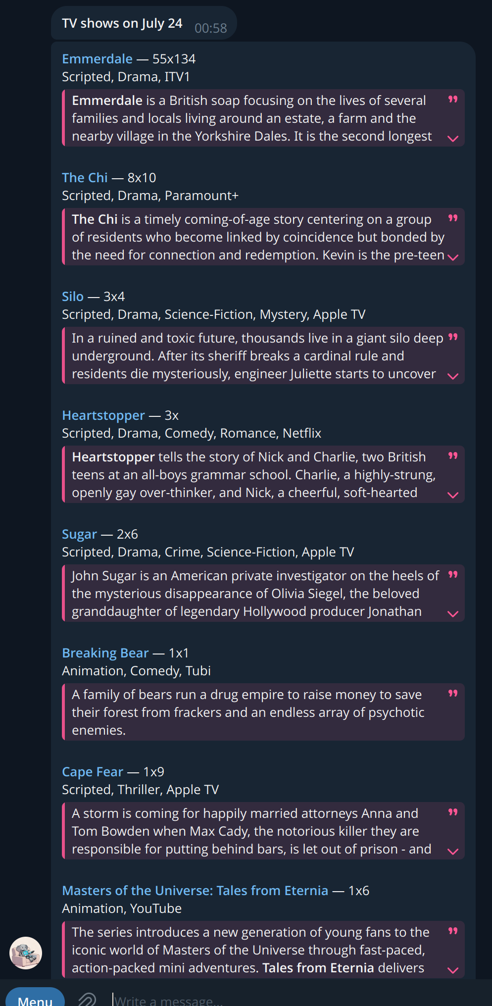Click quote icon in Silo description
Viewport: 492px width, 1006px height.
click(453, 337)
